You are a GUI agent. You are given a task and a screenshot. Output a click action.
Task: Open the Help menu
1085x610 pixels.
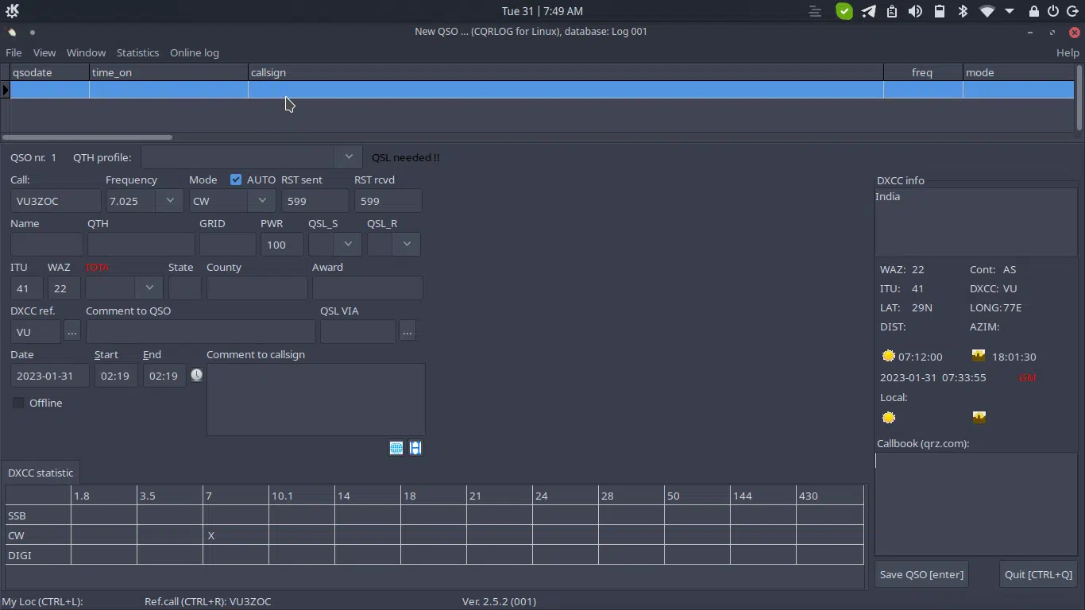(1068, 52)
